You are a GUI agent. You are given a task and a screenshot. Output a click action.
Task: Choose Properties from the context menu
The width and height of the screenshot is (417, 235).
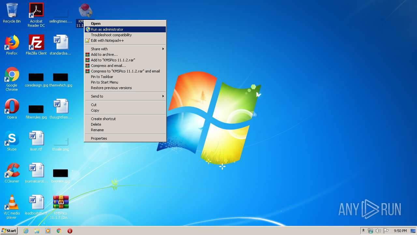(x=125, y=138)
